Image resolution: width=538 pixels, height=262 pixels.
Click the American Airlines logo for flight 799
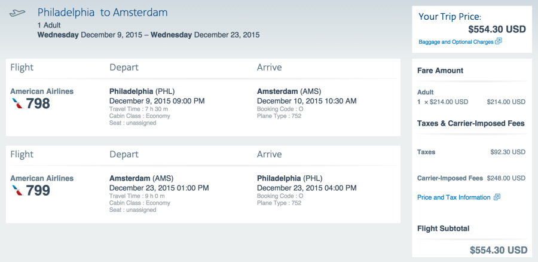17,190
